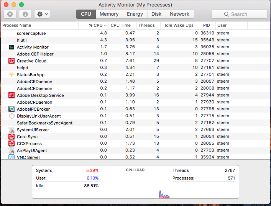The image size is (271, 206).
Task: Switch to the Memory tab
Action: coord(109,14)
